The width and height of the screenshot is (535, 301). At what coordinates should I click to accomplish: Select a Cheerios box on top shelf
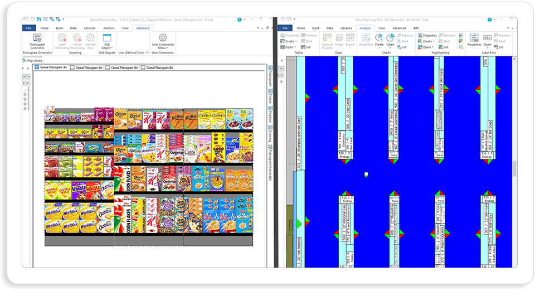point(205,119)
